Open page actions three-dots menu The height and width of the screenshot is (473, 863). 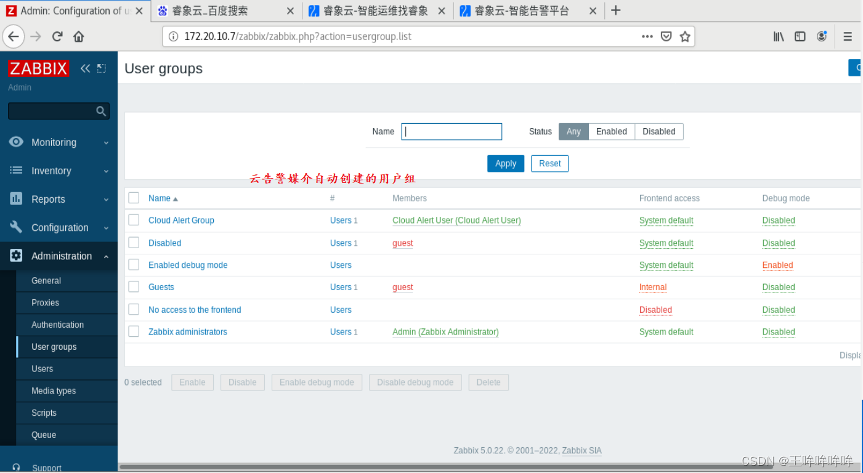(x=647, y=36)
